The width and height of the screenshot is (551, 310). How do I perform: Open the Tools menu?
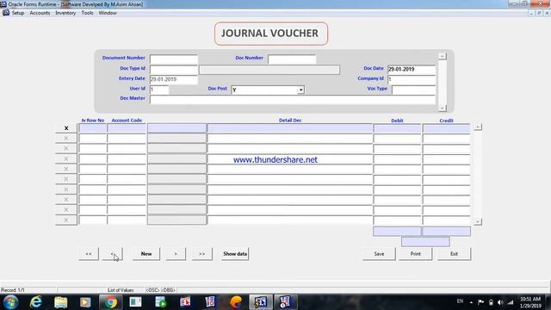[87, 13]
